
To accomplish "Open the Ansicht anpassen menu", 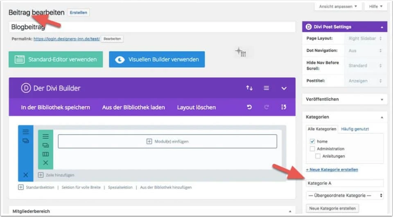I will click(338, 7).
